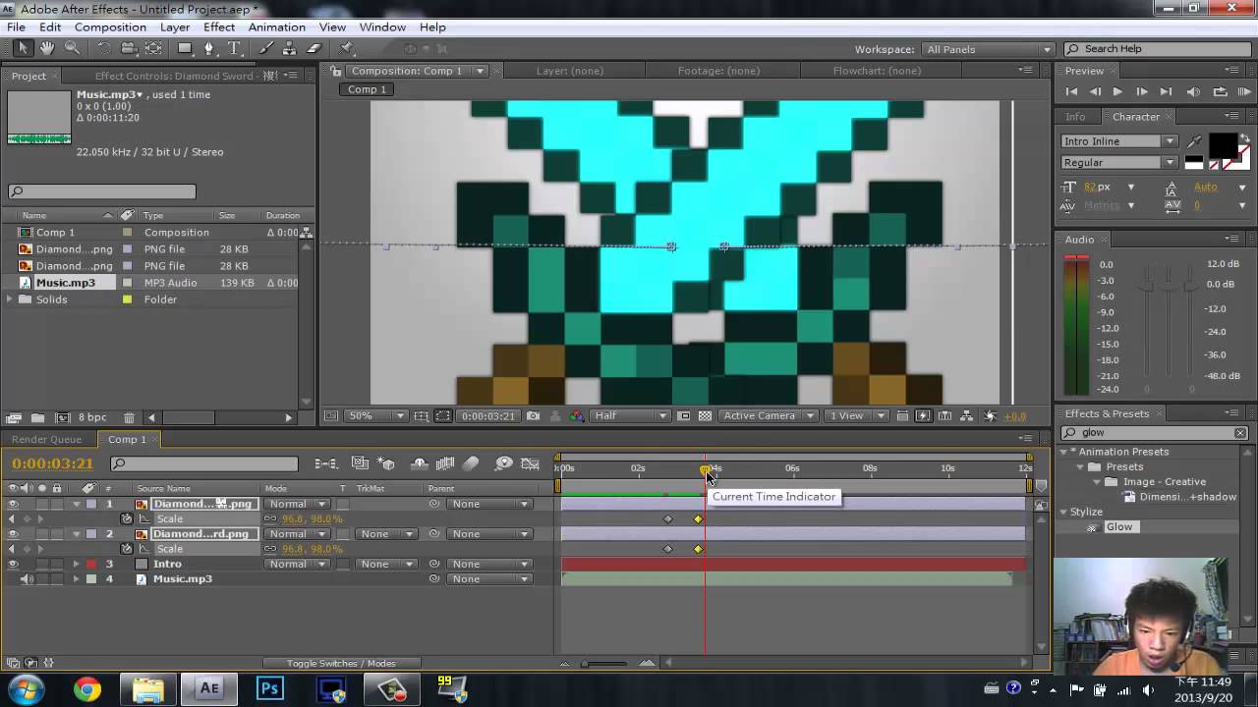Toggle mute audio in Preview panel

(x=1193, y=92)
